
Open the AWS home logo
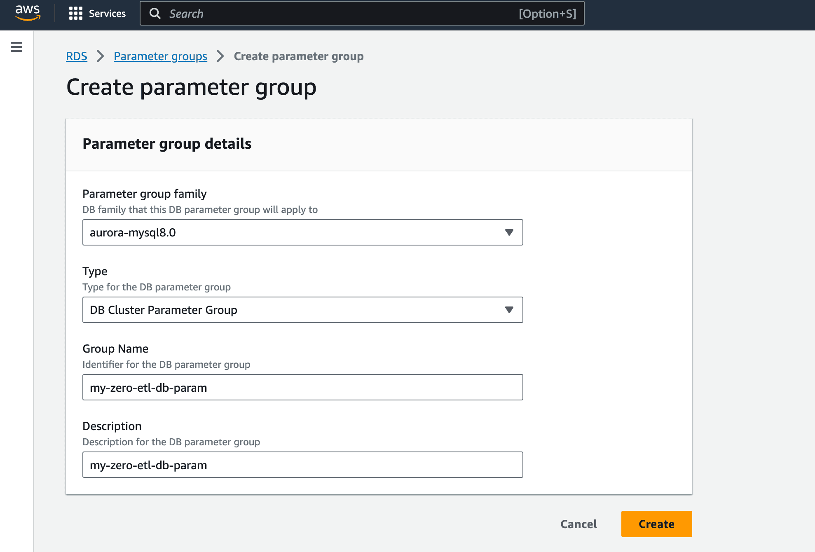[x=28, y=13]
